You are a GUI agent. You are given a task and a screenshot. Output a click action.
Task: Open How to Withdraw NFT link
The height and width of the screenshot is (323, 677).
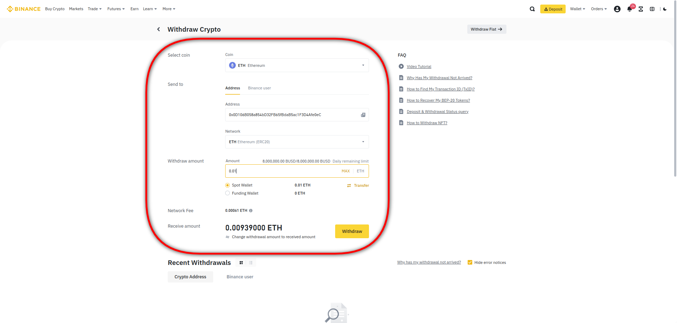(427, 123)
